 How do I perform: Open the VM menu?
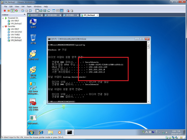[x=23, y=7]
